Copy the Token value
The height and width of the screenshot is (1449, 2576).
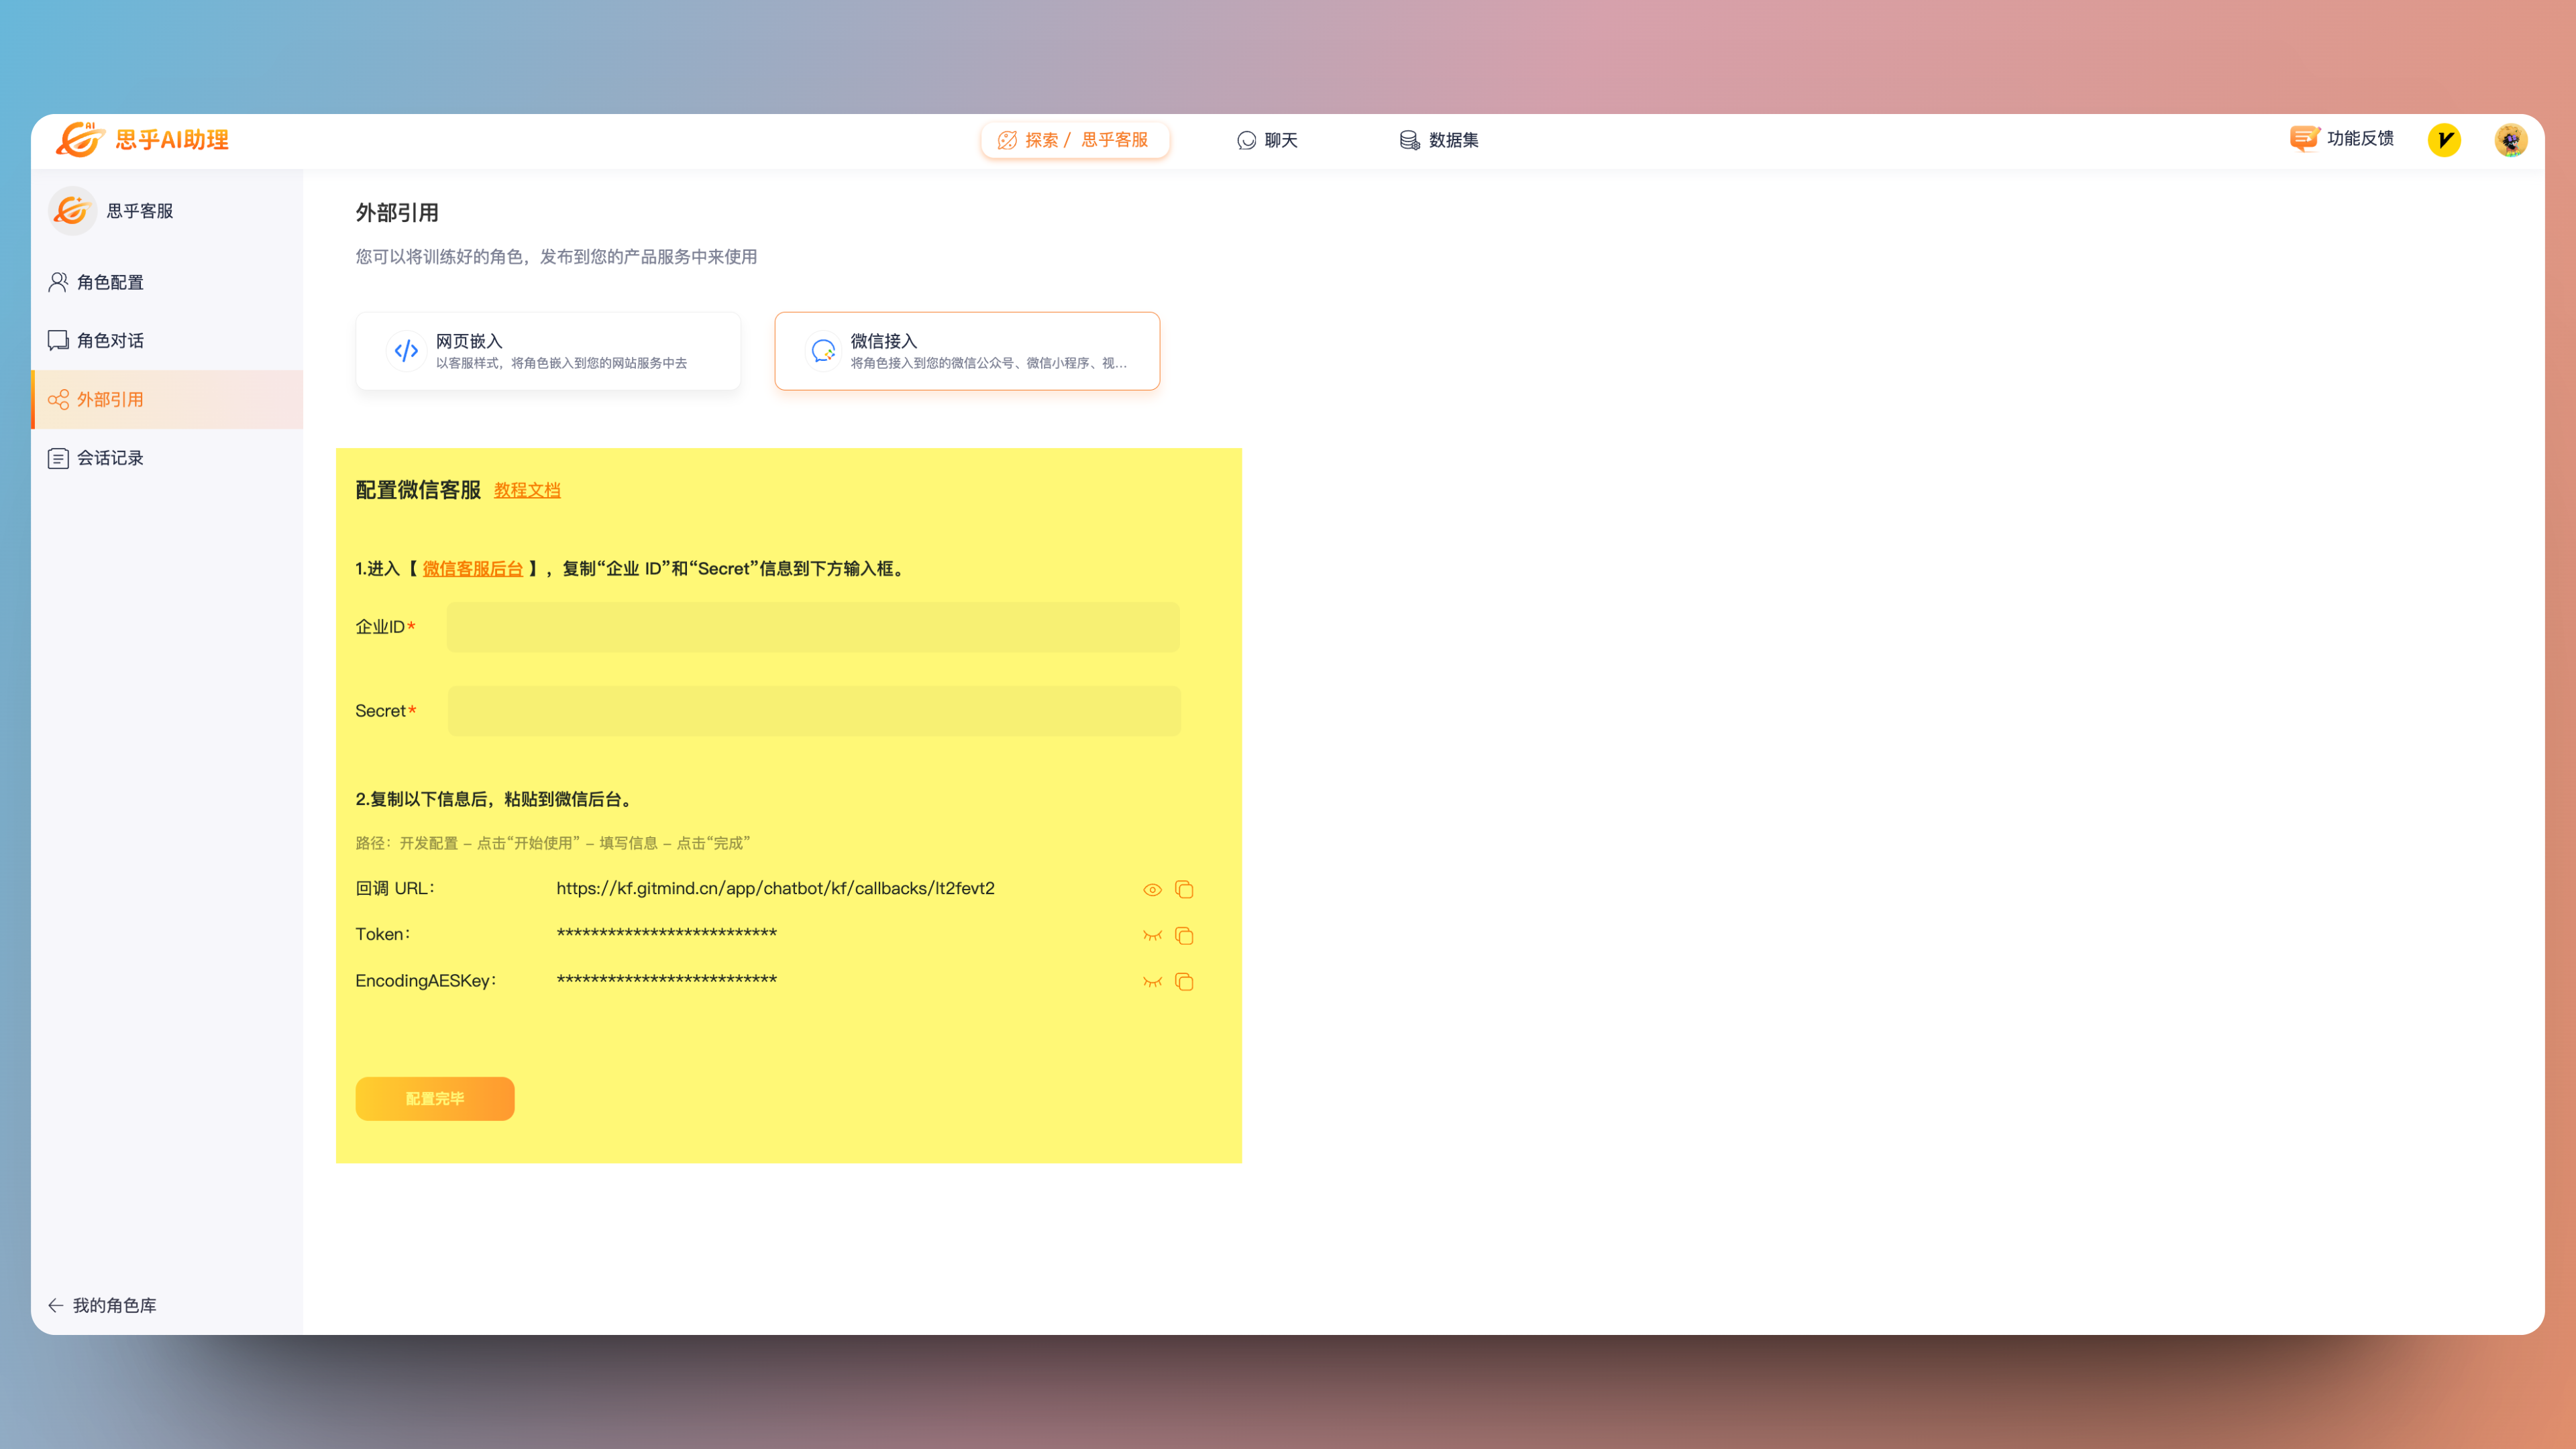coord(1184,935)
